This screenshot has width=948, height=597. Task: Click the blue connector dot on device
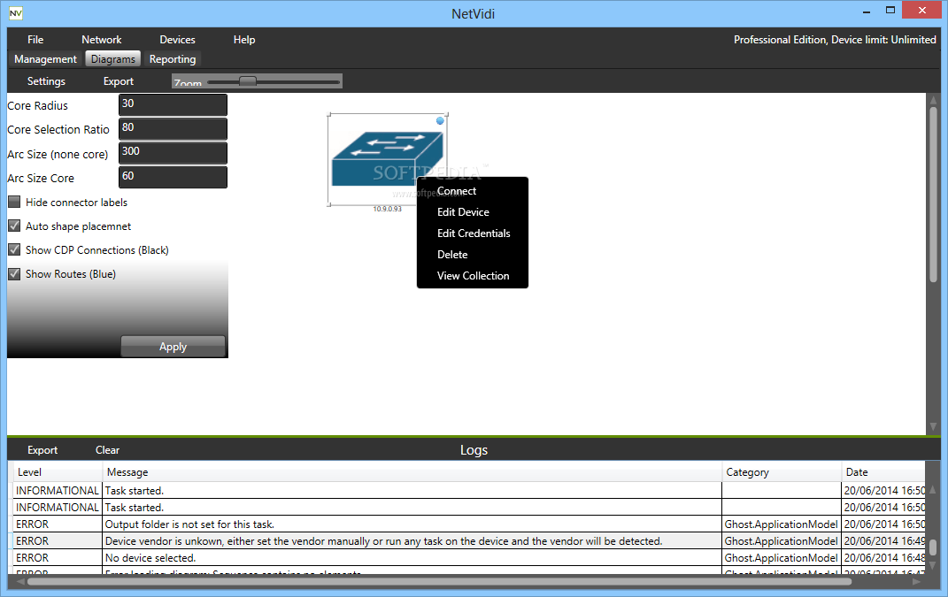pos(440,121)
